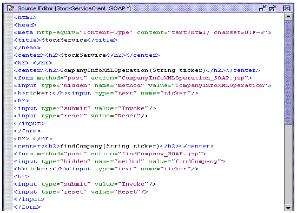The width and height of the screenshot is (297, 213).
Task: Click the findCompany(String ticker) heading line
Action: pos(114,146)
